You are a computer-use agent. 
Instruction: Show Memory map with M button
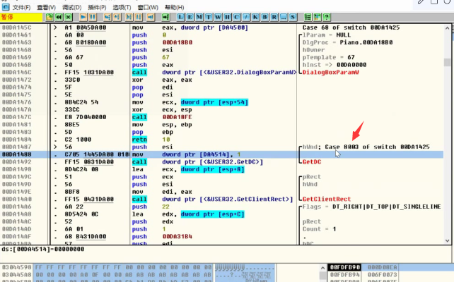tap(199, 18)
